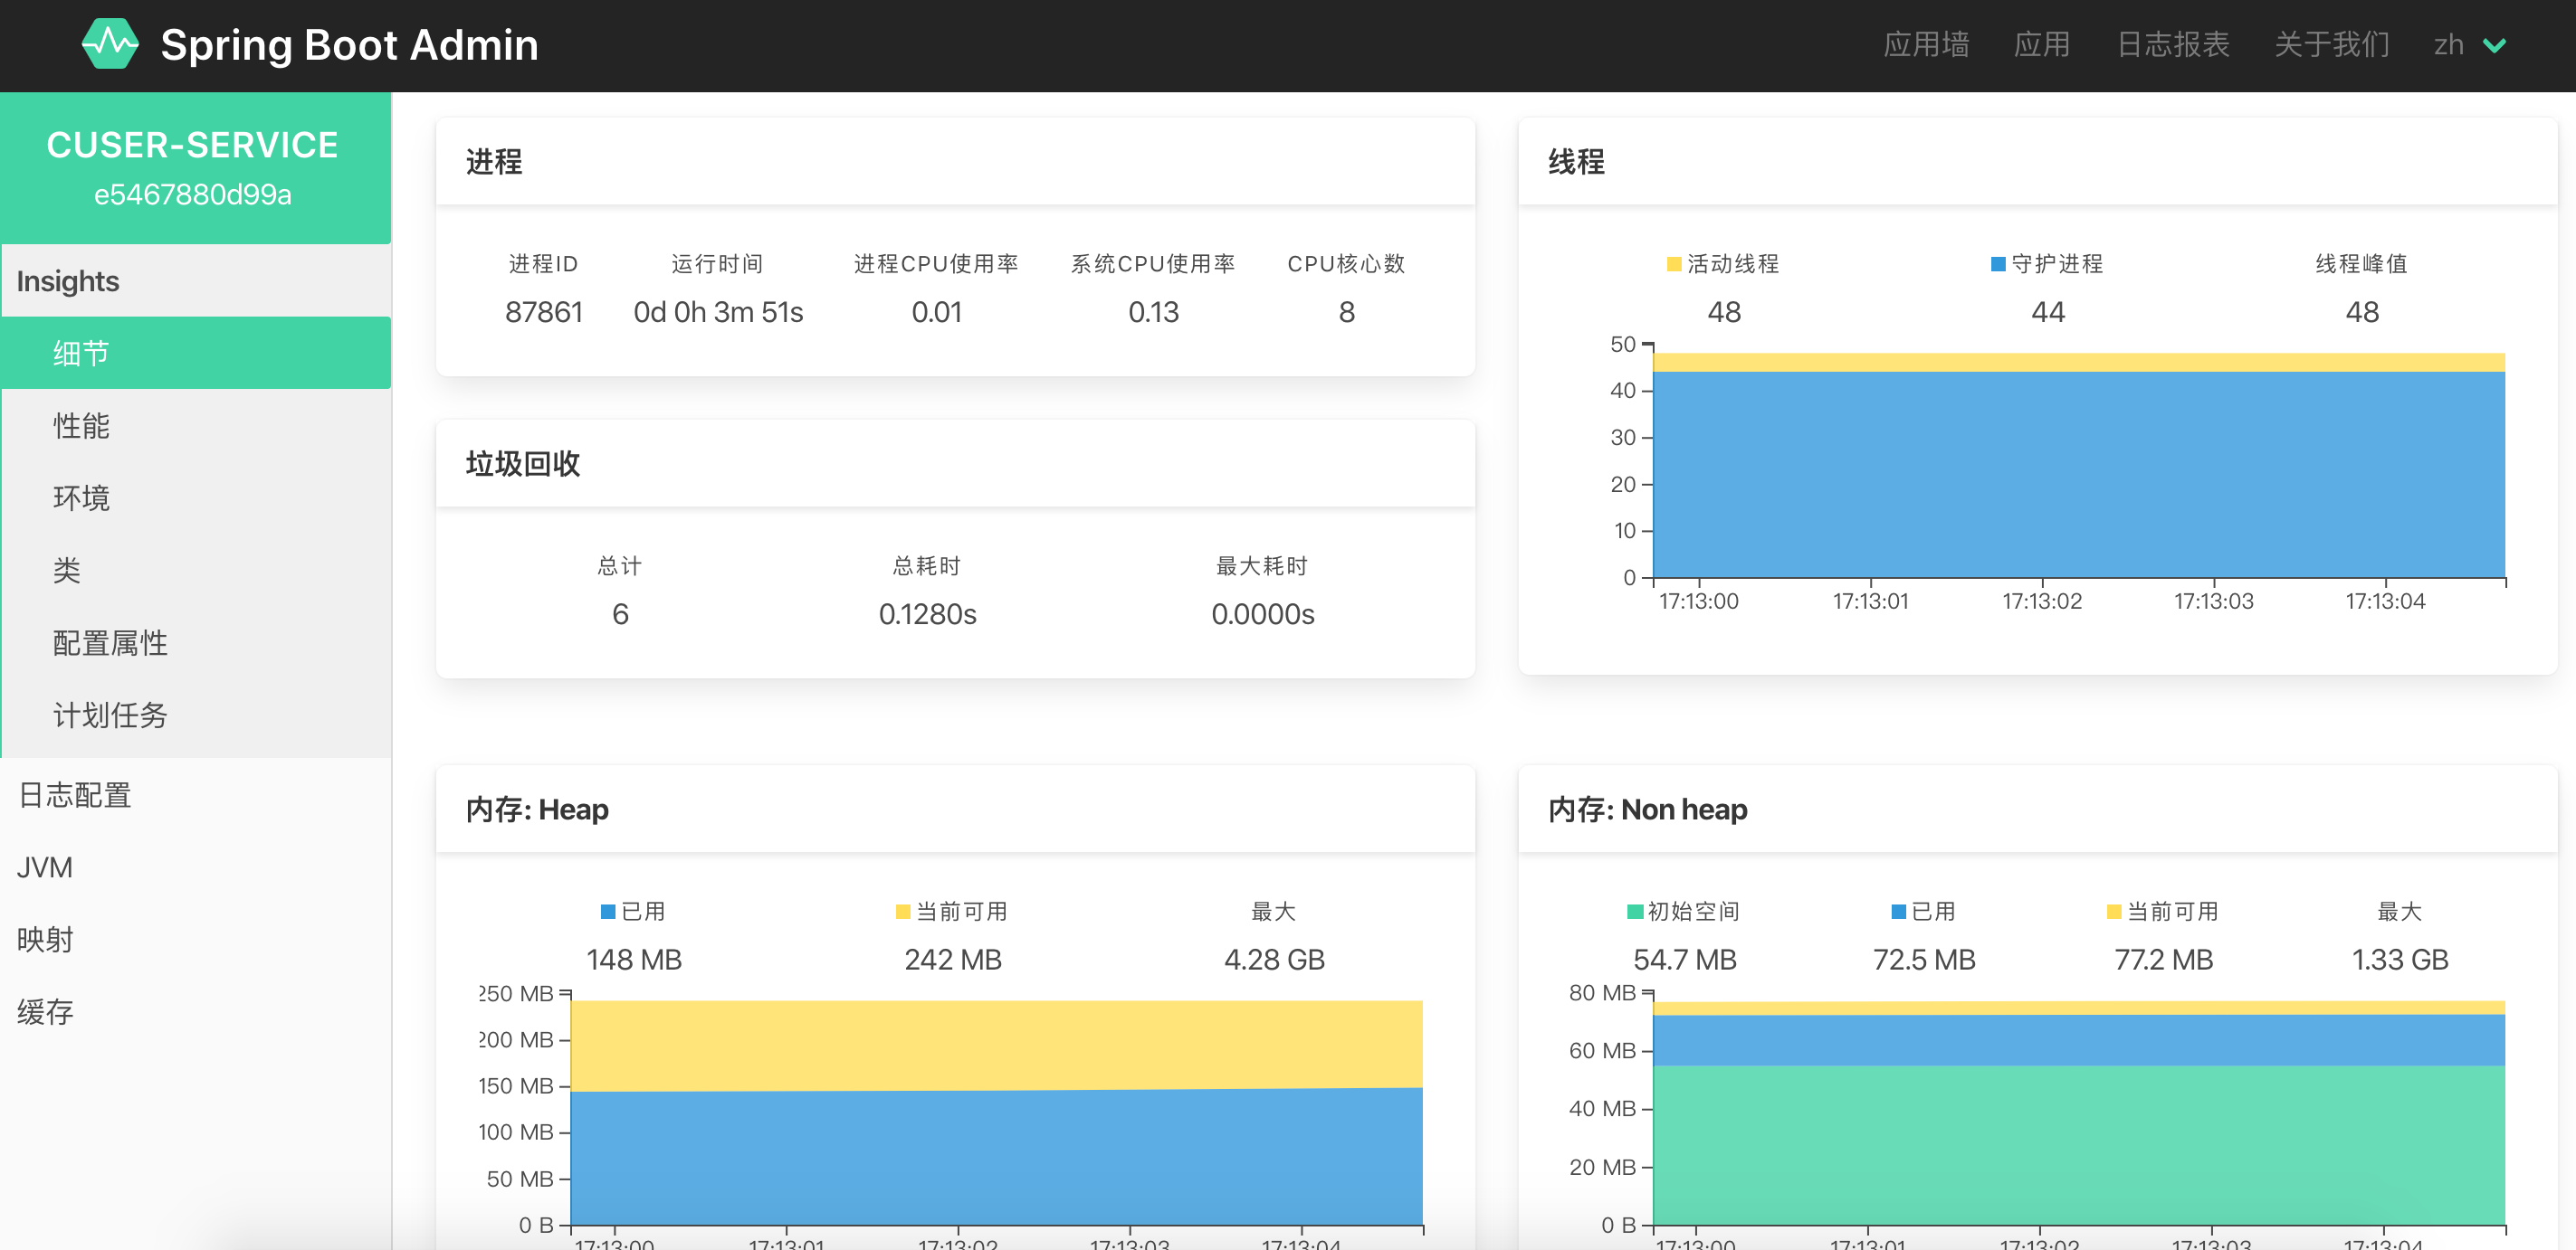Click the 进程CPU使用率 value 0.01
The width and height of the screenshot is (2576, 1250).
pos(936,312)
